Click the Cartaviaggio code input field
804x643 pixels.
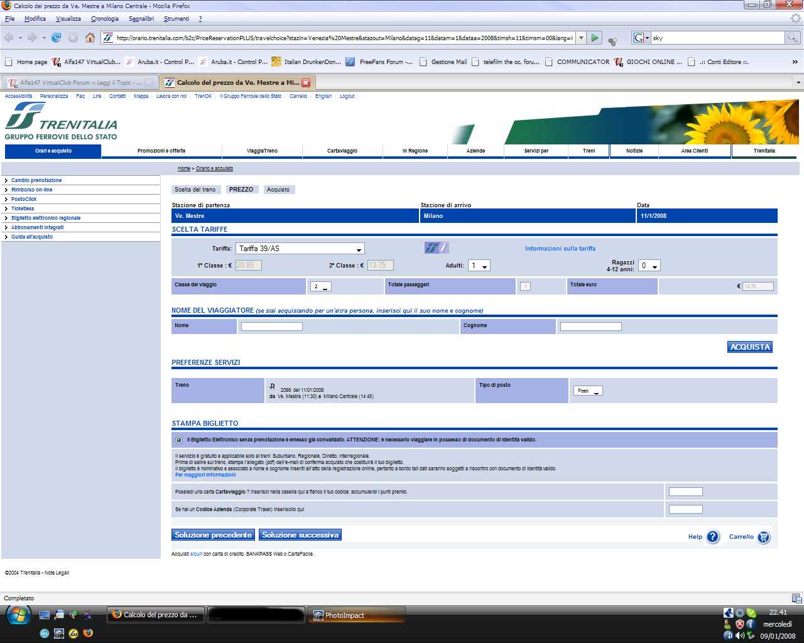pyautogui.click(x=686, y=492)
